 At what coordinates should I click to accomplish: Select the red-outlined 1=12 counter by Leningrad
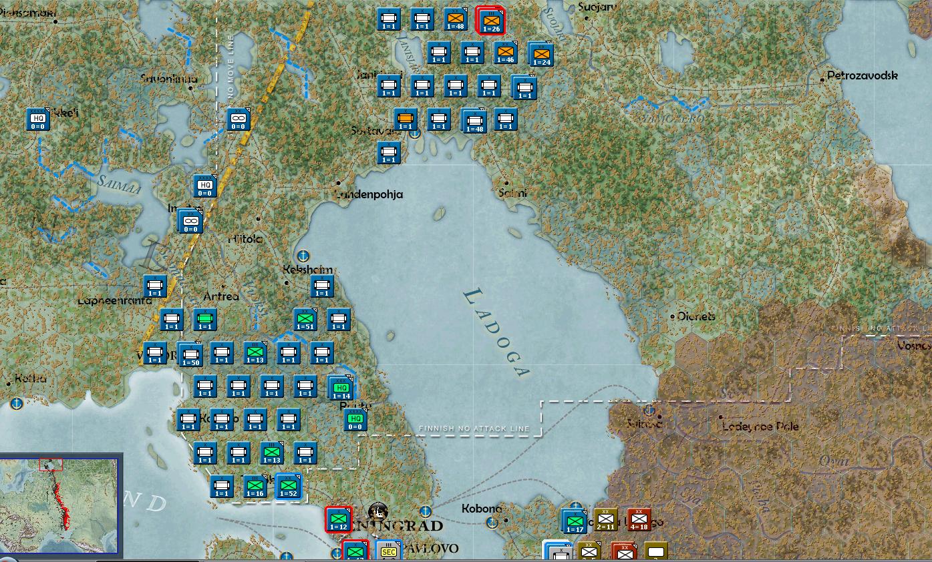[x=339, y=520]
